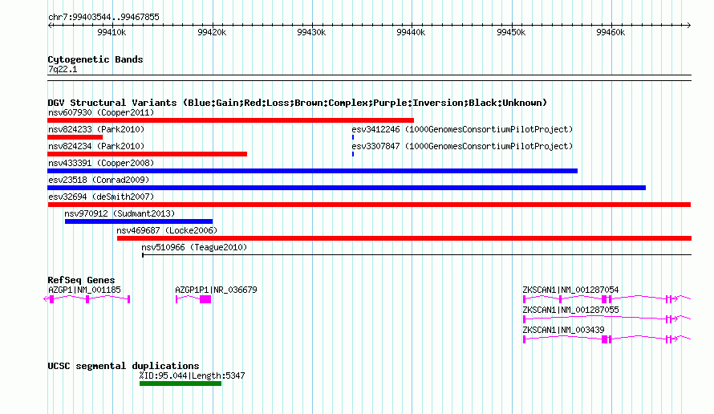This screenshot has height=414, width=714.
Task: Select the nsv824233 (Park2010) red bar
Action: coord(75,137)
